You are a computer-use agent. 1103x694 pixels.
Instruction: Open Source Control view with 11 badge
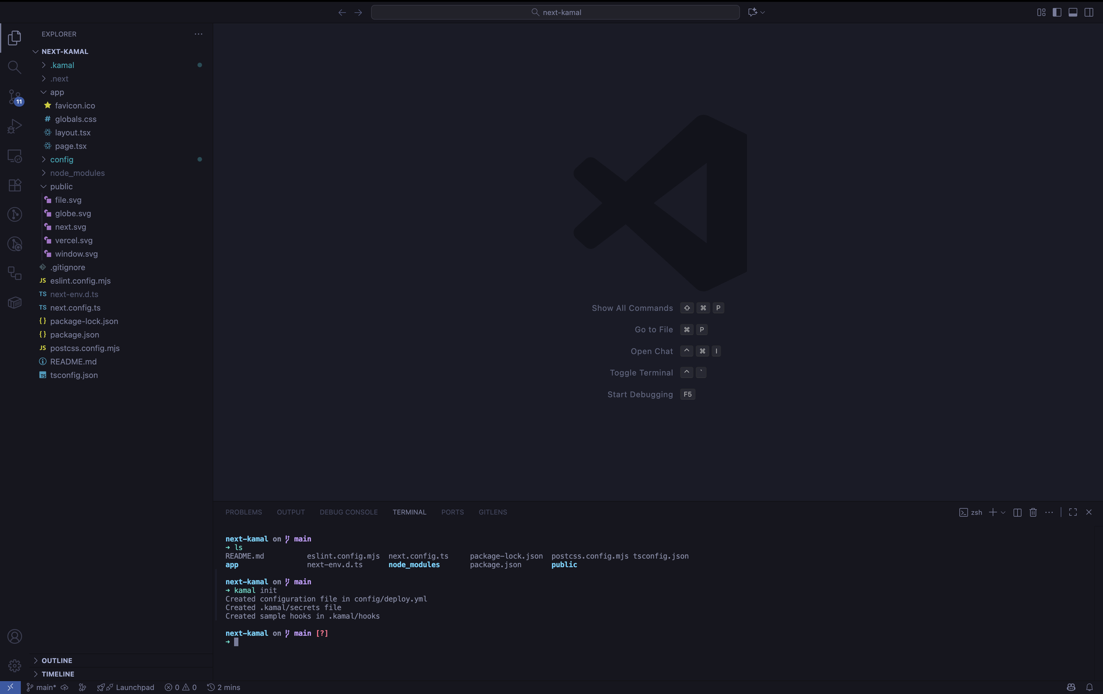(x=15, y=97)
